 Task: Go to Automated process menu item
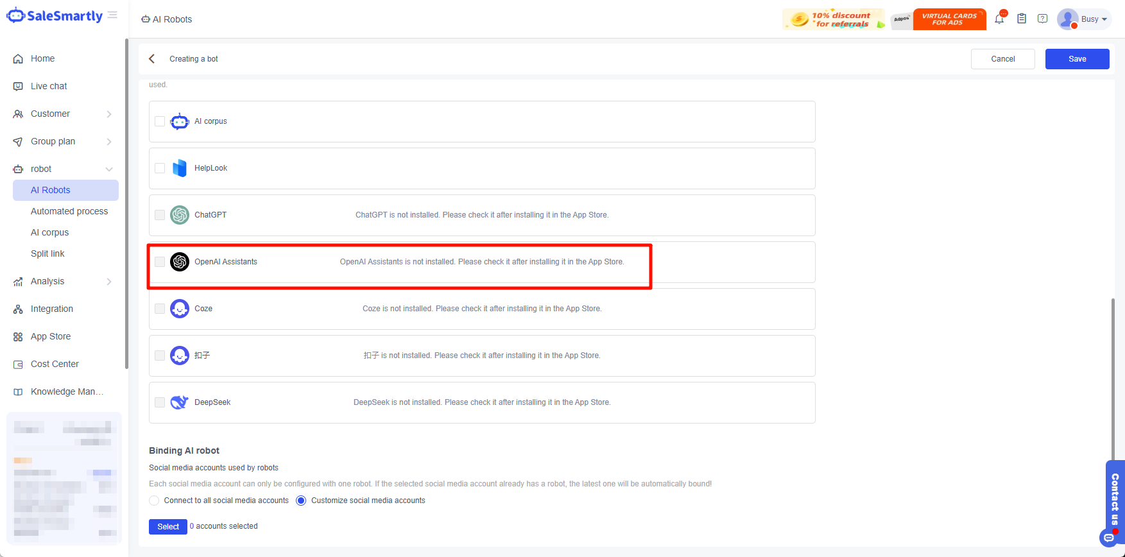(69, 211)
